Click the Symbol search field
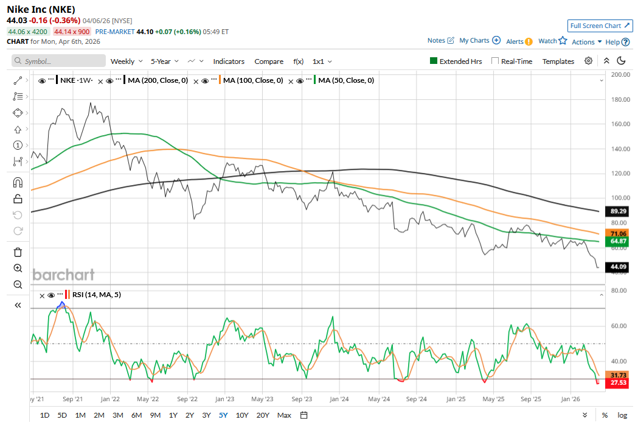 [60, 61]
